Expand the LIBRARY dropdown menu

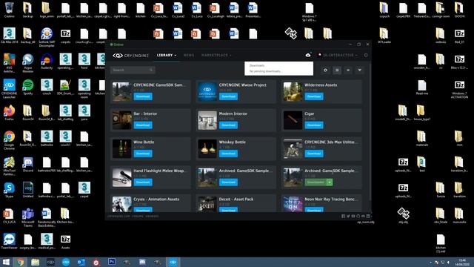(166, 55)
